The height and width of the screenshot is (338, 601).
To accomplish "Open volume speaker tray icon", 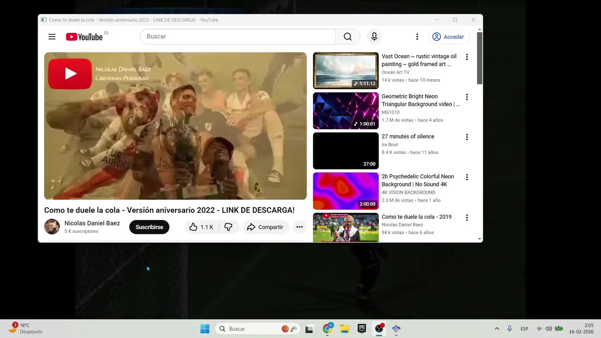I will (548, 329).
